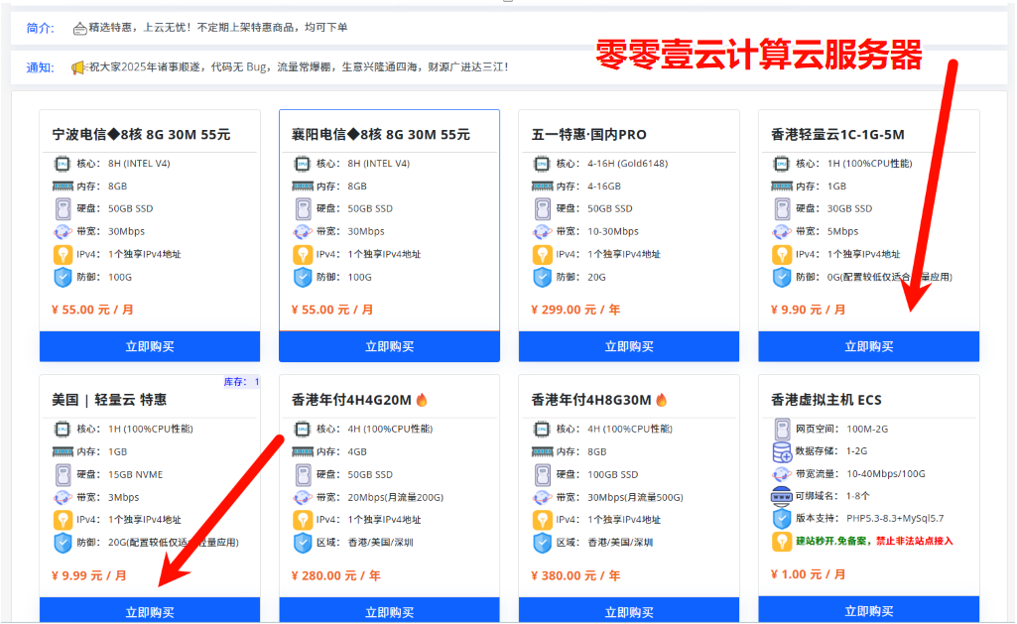Click flame icon next to 香港年付4H8G30M
This screenshot has width=1017, height=624.
pyautogui.click(x=662, y=400)
